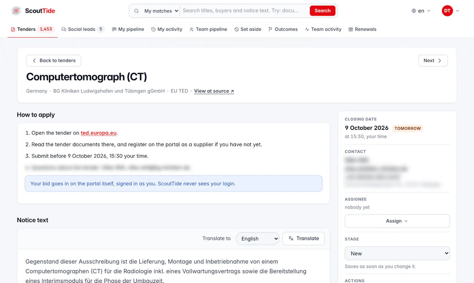Screen dimensions: 474x283
Task: Click the Team pipeline people icon
Action: point(192,29)
